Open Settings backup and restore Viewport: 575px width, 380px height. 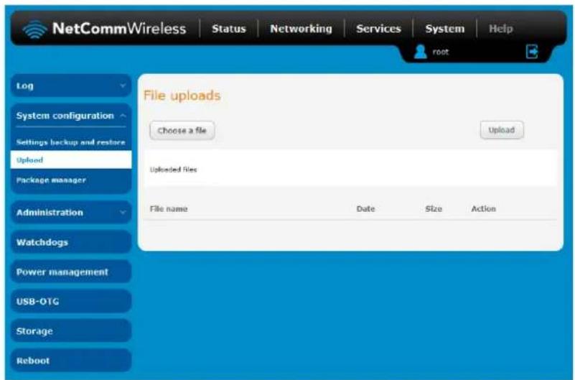tap(71, 142)
